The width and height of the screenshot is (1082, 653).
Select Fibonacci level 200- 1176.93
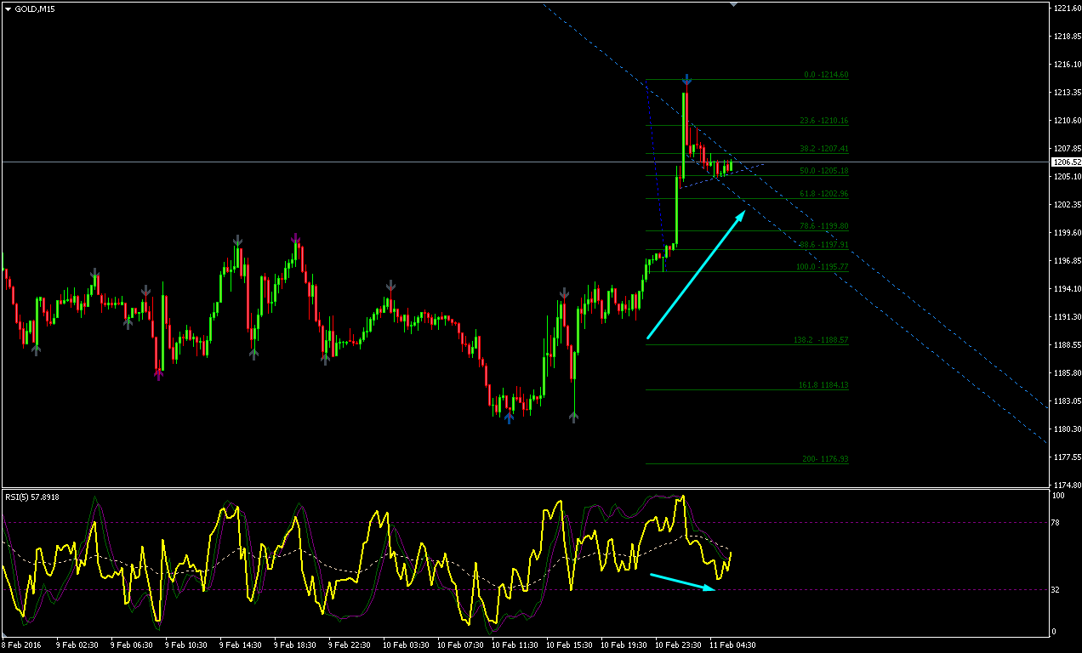pyautogui.click(x=825, y=459)
